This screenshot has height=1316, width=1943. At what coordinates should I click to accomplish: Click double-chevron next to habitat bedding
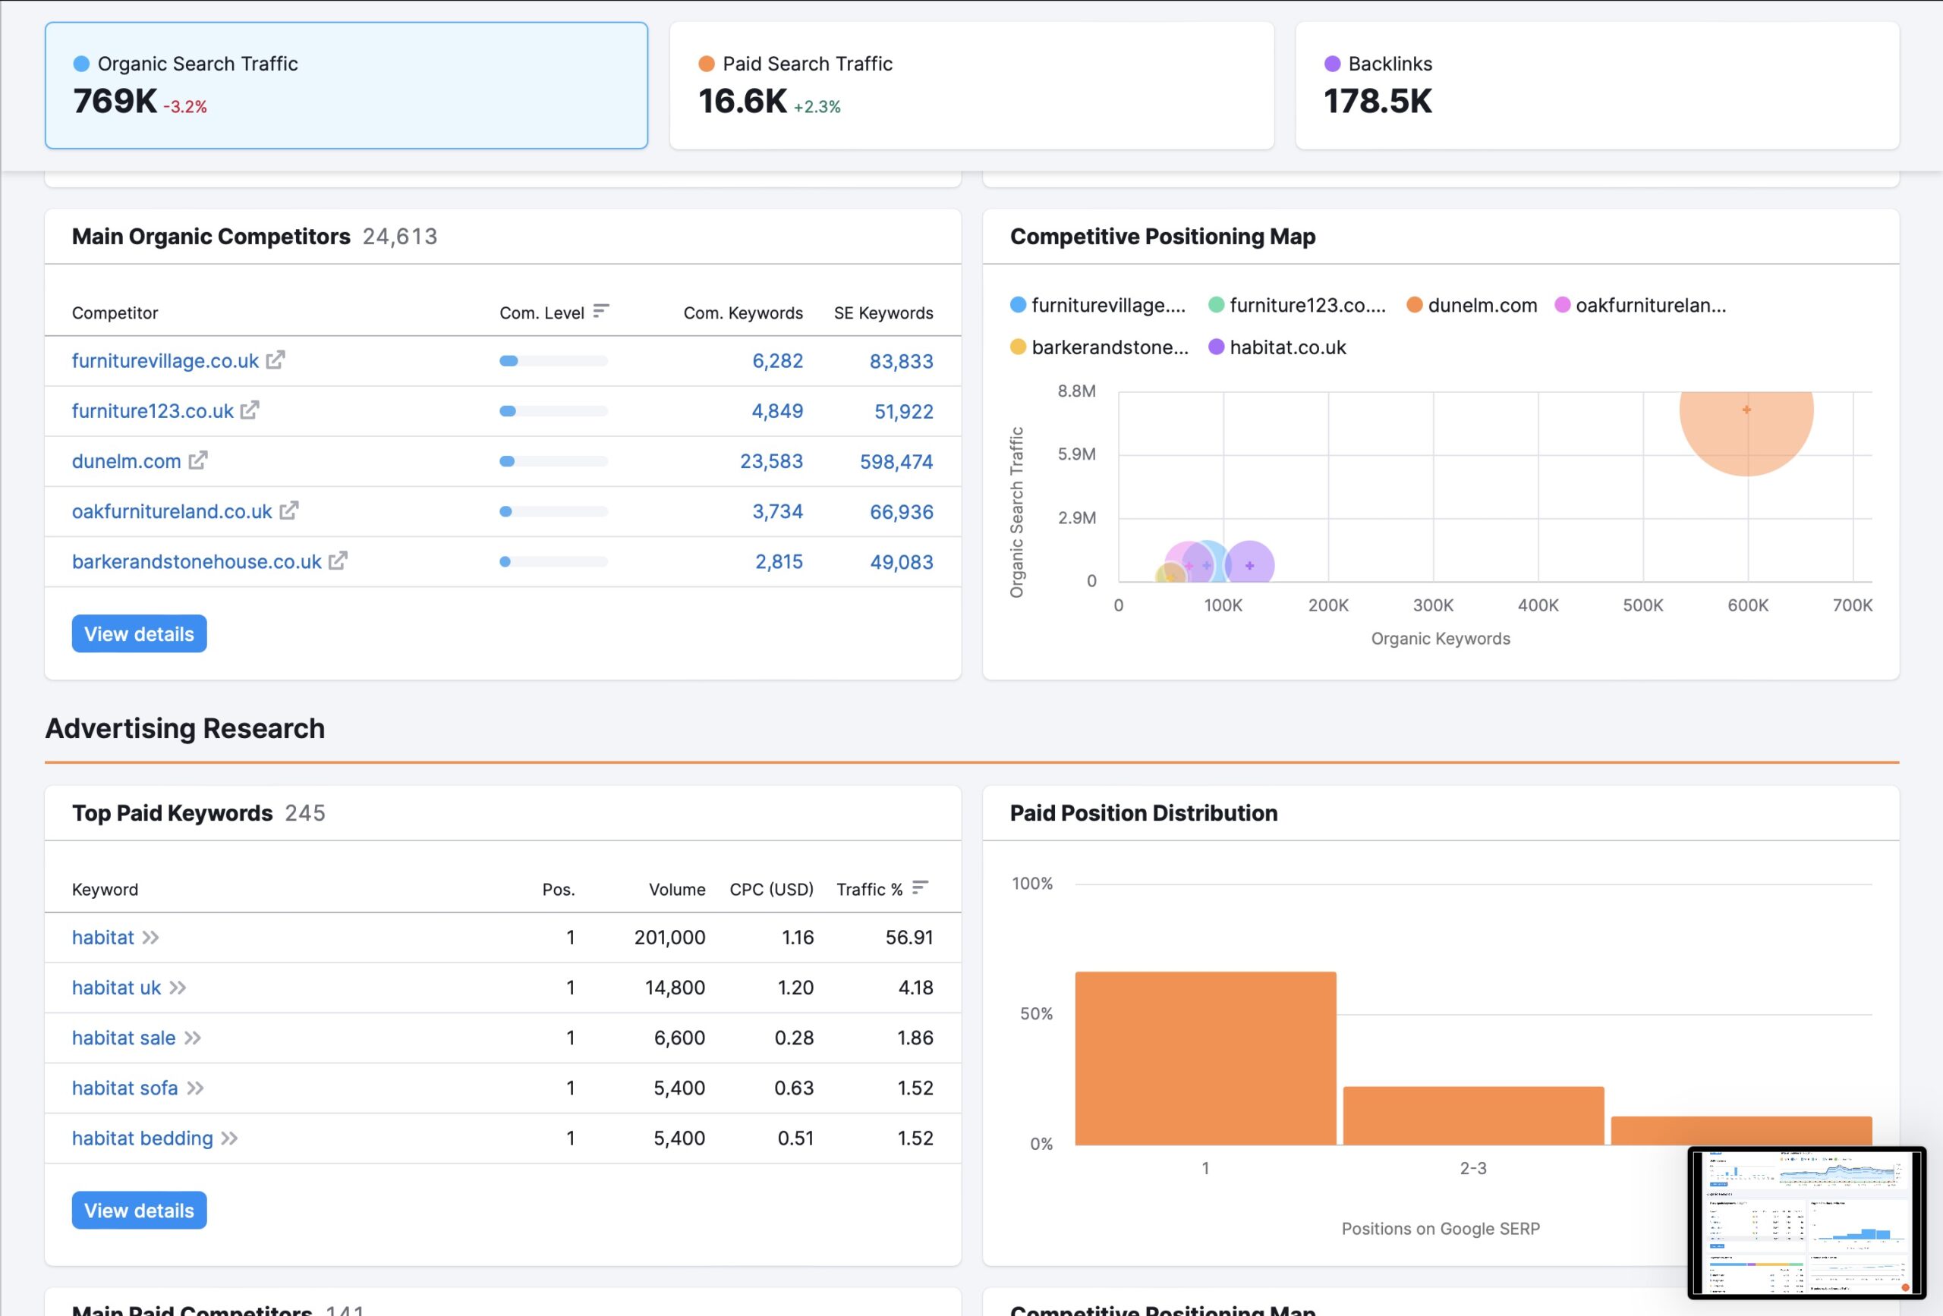pyautogui.click(x=229, y=1138)
